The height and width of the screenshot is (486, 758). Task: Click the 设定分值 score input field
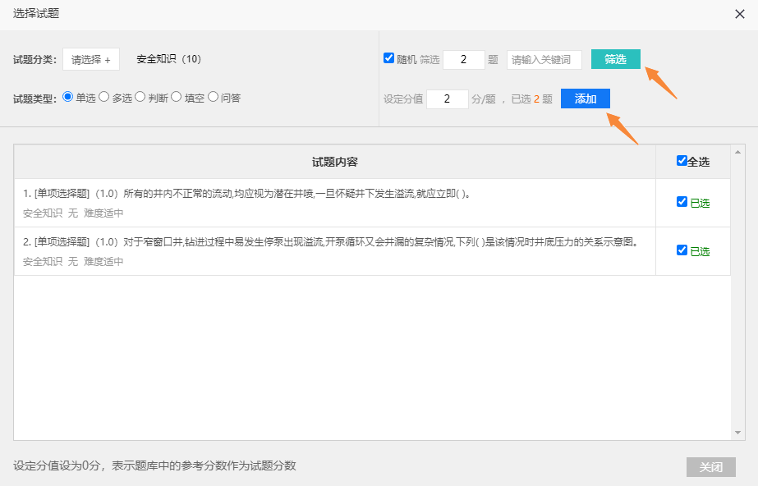point(447,99)
